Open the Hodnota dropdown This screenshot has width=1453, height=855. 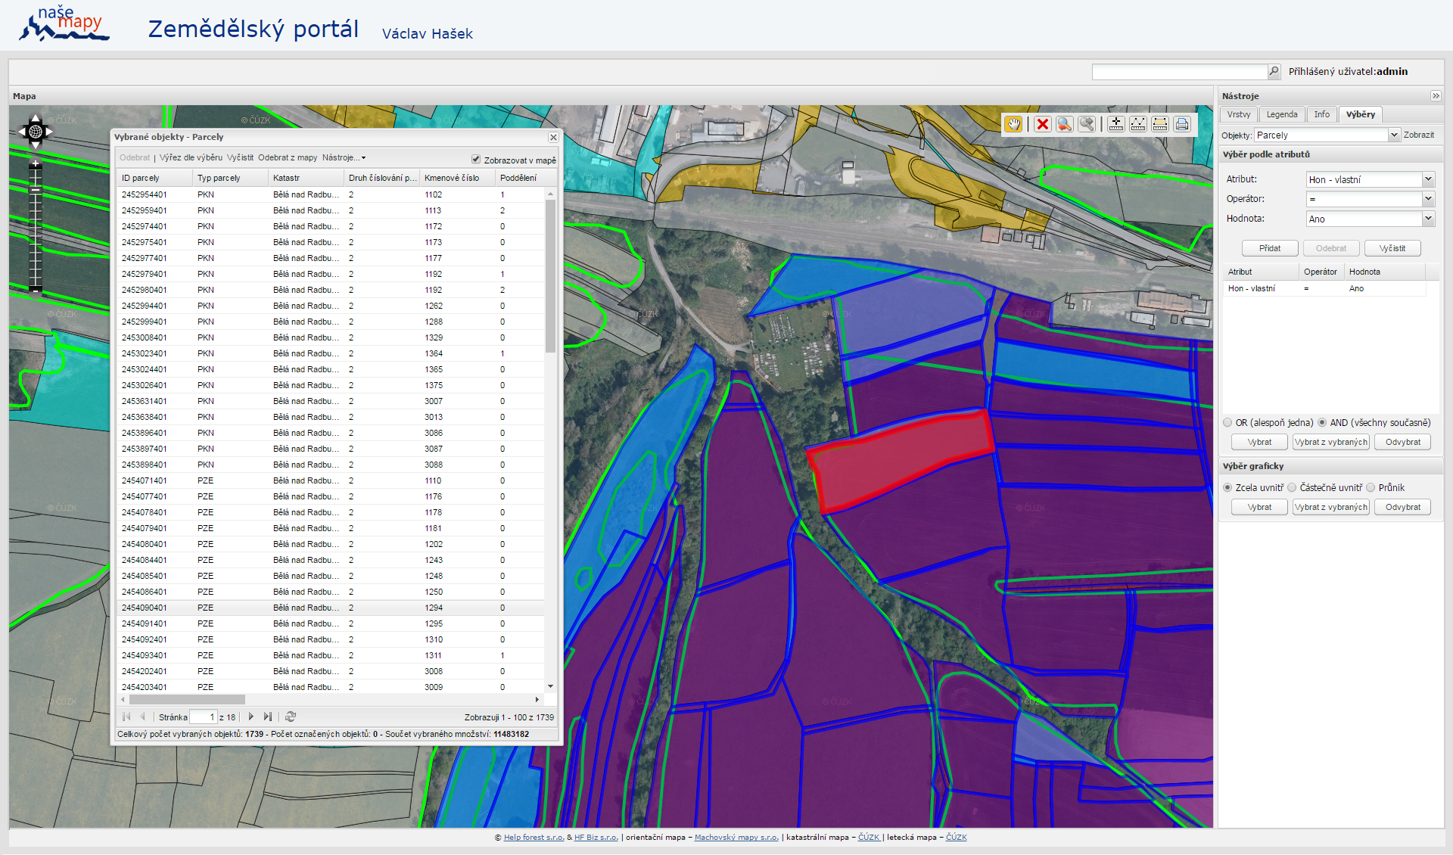tap(1428, 219)
